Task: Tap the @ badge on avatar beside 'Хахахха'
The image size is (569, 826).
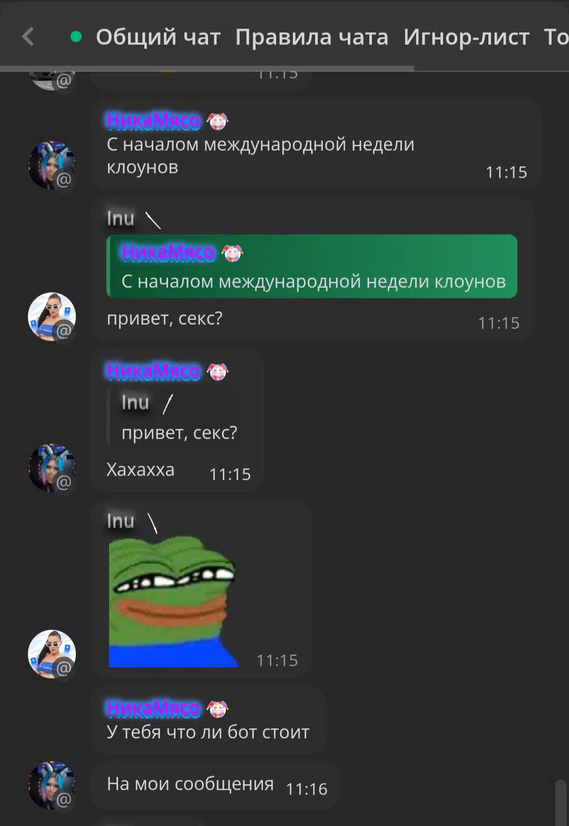Action: pos(64,482)
